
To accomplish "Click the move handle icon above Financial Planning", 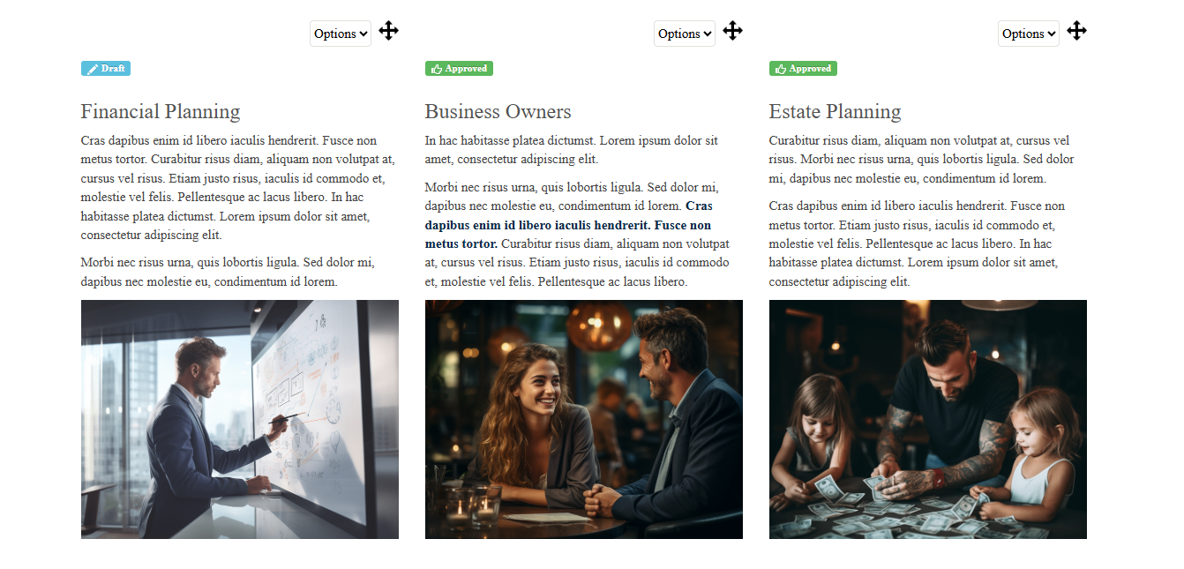I will [x=389, y=31].
